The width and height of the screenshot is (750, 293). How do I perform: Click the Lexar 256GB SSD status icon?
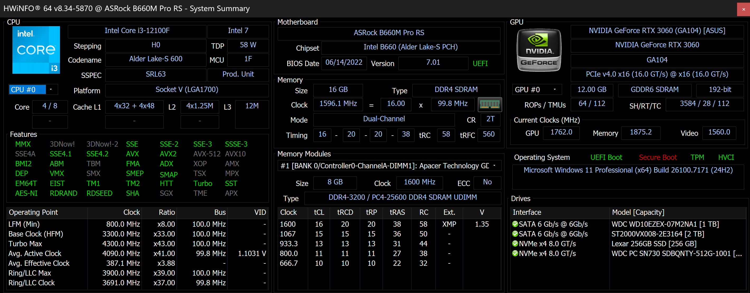(x=515, y=244)
